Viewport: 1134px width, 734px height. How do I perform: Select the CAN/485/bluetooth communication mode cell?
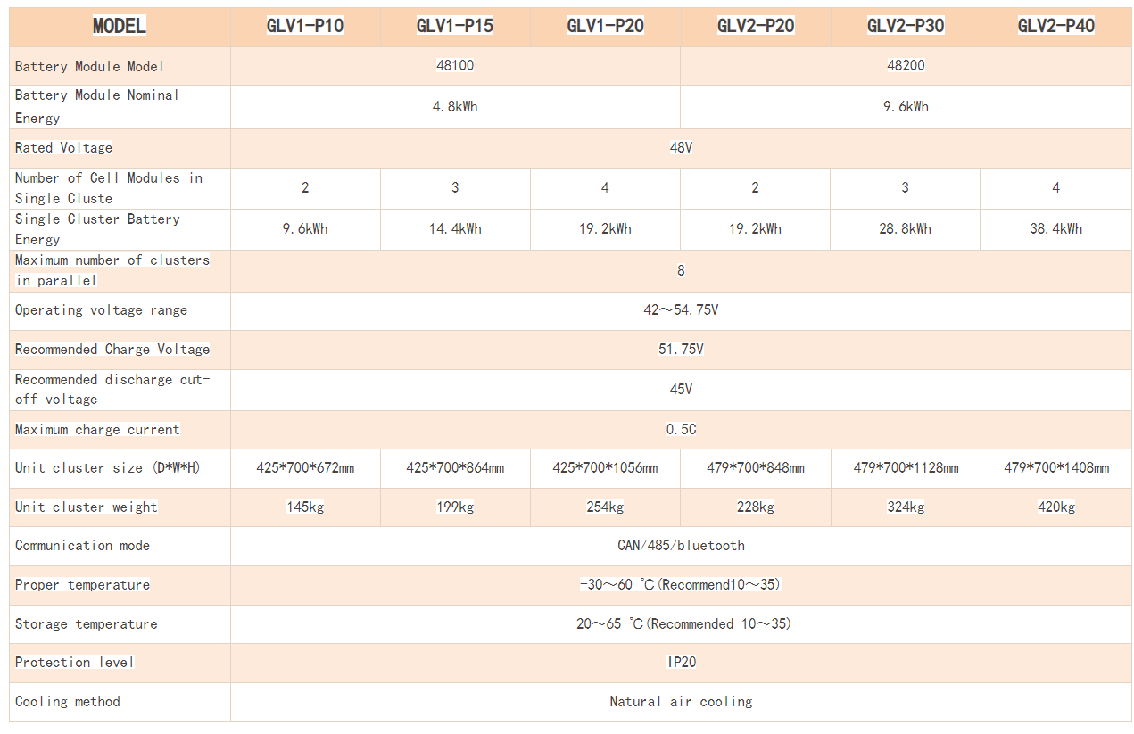click(x=681, y=546)
